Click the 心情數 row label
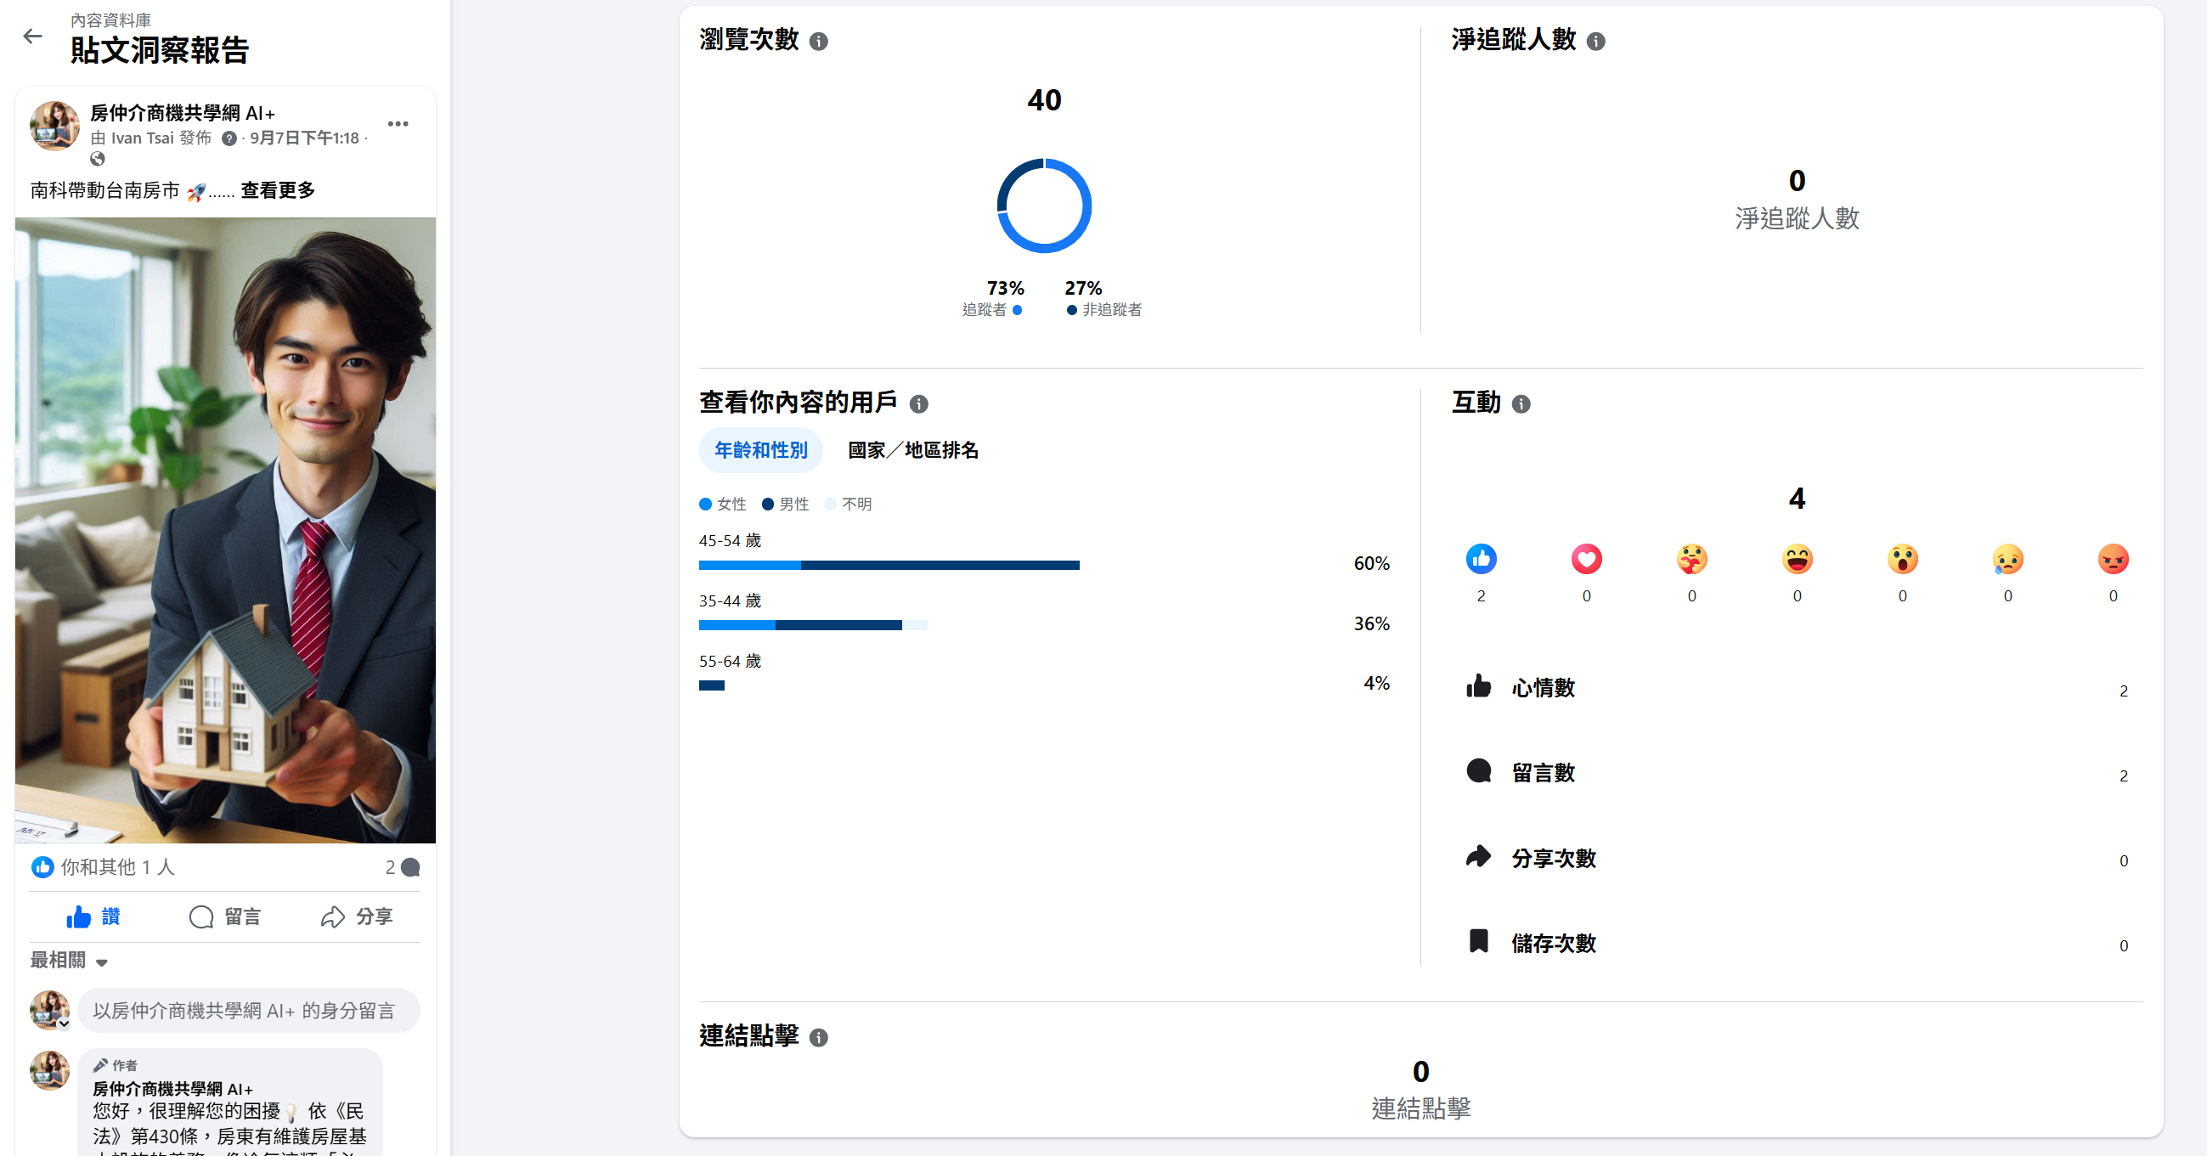The height and width of the screenshot is (1156, 2207). [1543, 687]
